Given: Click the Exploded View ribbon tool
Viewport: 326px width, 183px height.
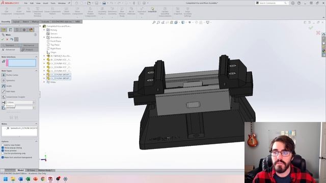Looking at the screenshot, I should (142, 11).
